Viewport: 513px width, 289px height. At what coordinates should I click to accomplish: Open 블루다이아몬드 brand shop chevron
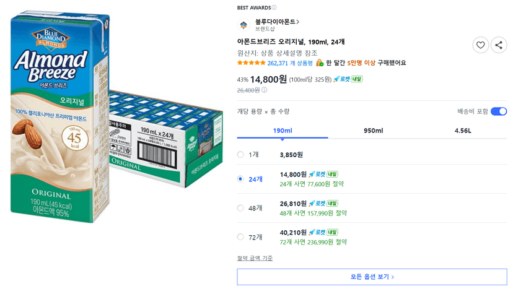(x=298, y=22)
